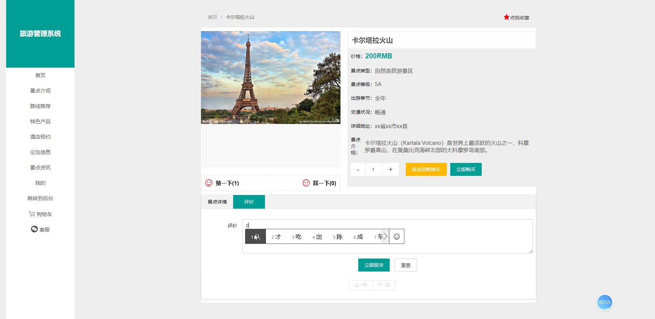Click 首页 in the breadcrumb
Viewport: 655px width, 319px height.
(213, 17)
